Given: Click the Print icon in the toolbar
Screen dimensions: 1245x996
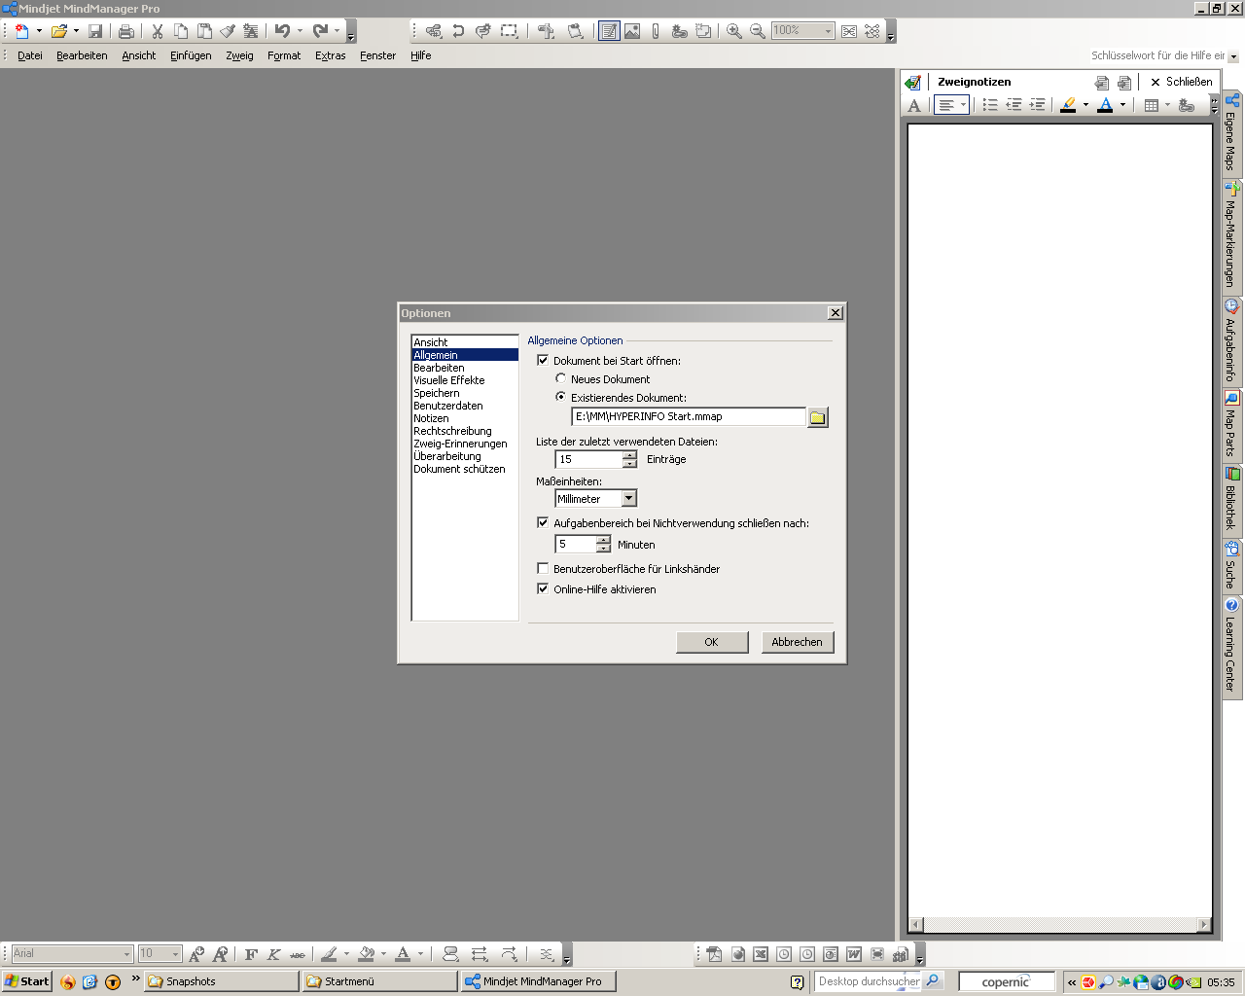Looking at the screenshot, I should 126,31.
